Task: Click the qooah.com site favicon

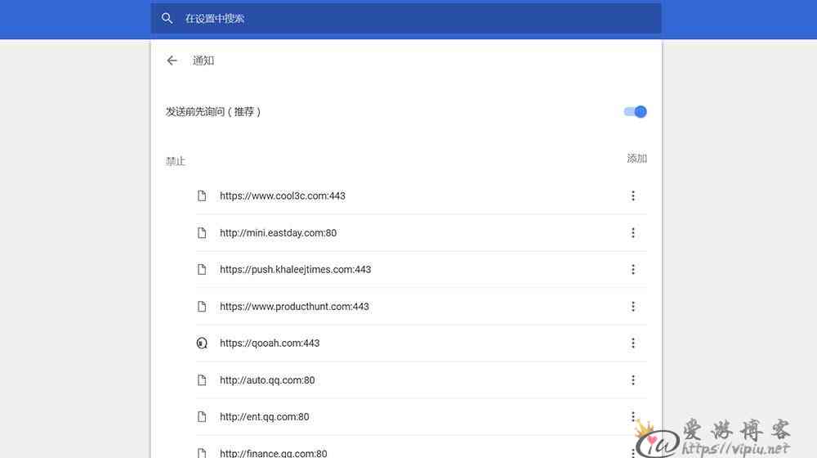Action: click(202, 343)
